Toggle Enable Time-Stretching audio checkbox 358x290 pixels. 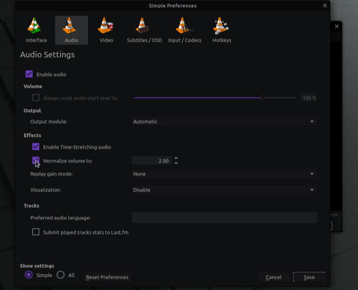point(36,147)
